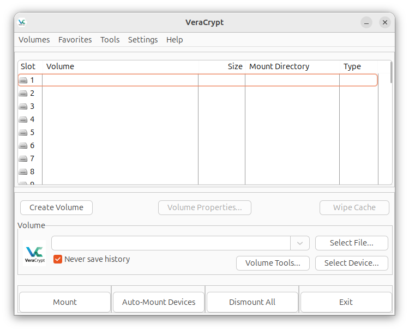This screenshot has width=409, height=331.
Task: Click the Volume Properties button
Action: tap(204, 207)
